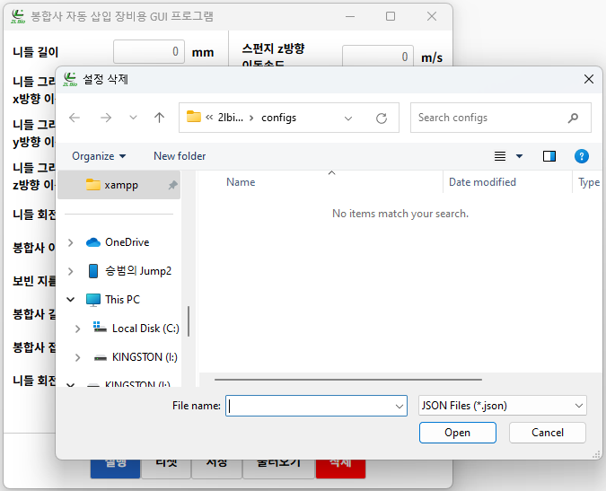
Task: Click the Forward navigation arrow
Action: click(105, 118)
